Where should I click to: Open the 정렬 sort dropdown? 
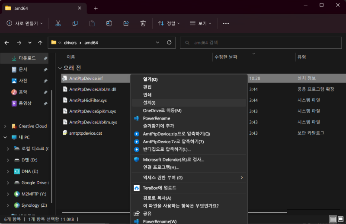[x=169, y=23]
